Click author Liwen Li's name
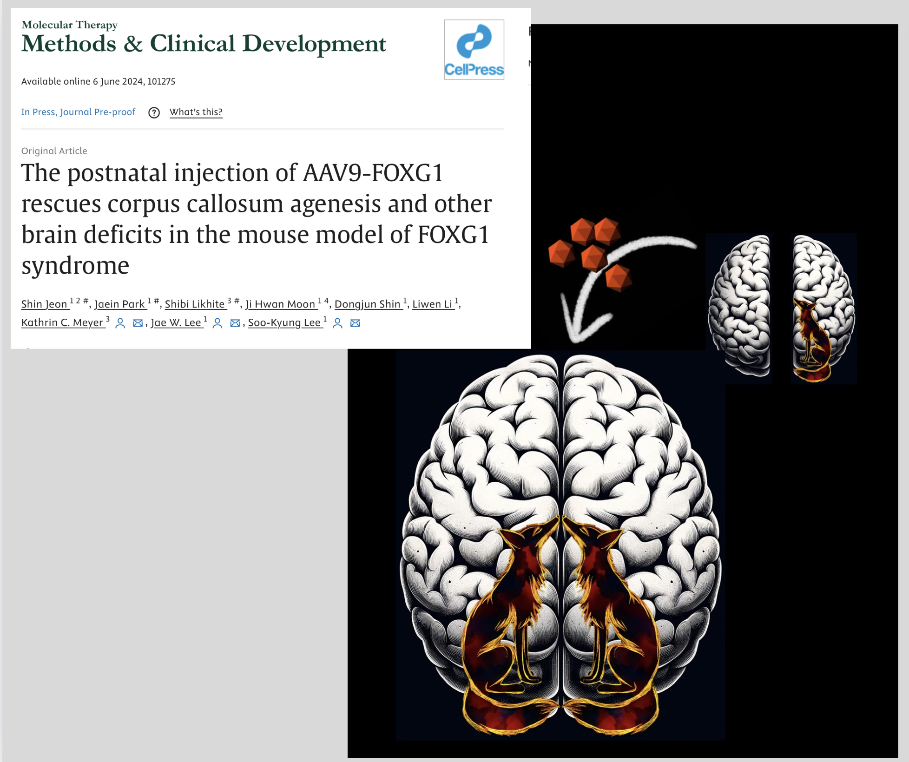Image resolution: width=909 pixels, height=762 pixels. click(x=432, y=304)
